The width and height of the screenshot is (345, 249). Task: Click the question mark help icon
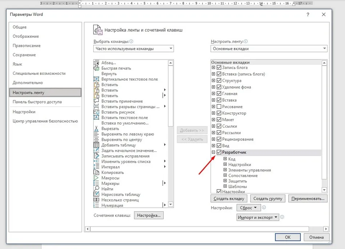click(308, 15)
